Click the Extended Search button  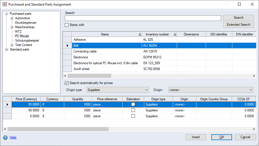238,25
